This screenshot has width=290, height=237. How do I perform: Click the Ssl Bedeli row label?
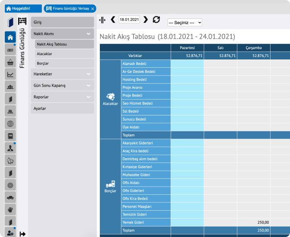[x=146, y=111]
